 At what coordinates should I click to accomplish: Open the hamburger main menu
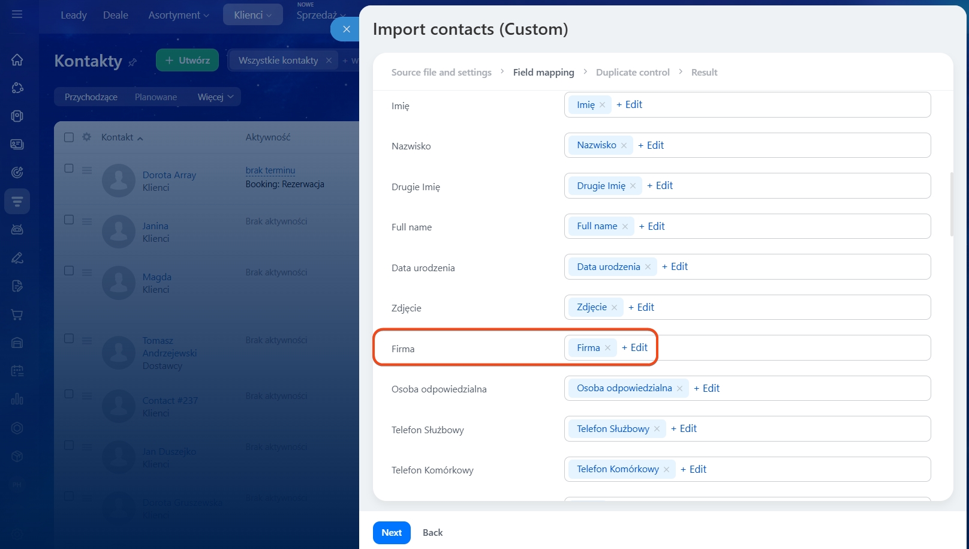(17, 14)
